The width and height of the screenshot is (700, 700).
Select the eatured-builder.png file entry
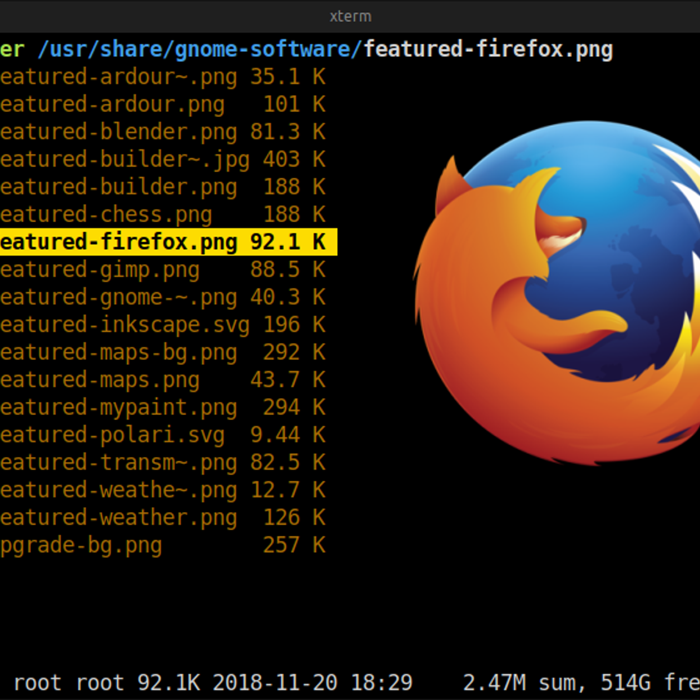pos(168,187)
